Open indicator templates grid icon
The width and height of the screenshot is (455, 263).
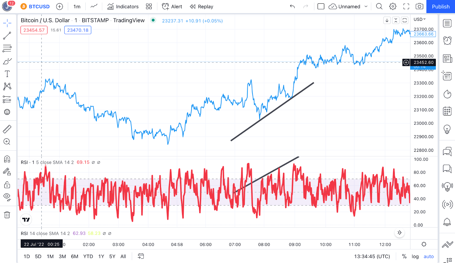(149, 7)
